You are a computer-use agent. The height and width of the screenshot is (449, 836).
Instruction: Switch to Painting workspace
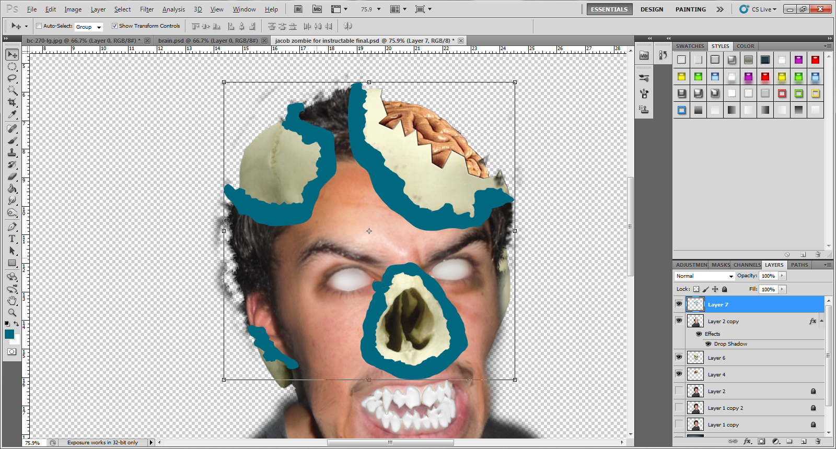click(x=690, y=9)
